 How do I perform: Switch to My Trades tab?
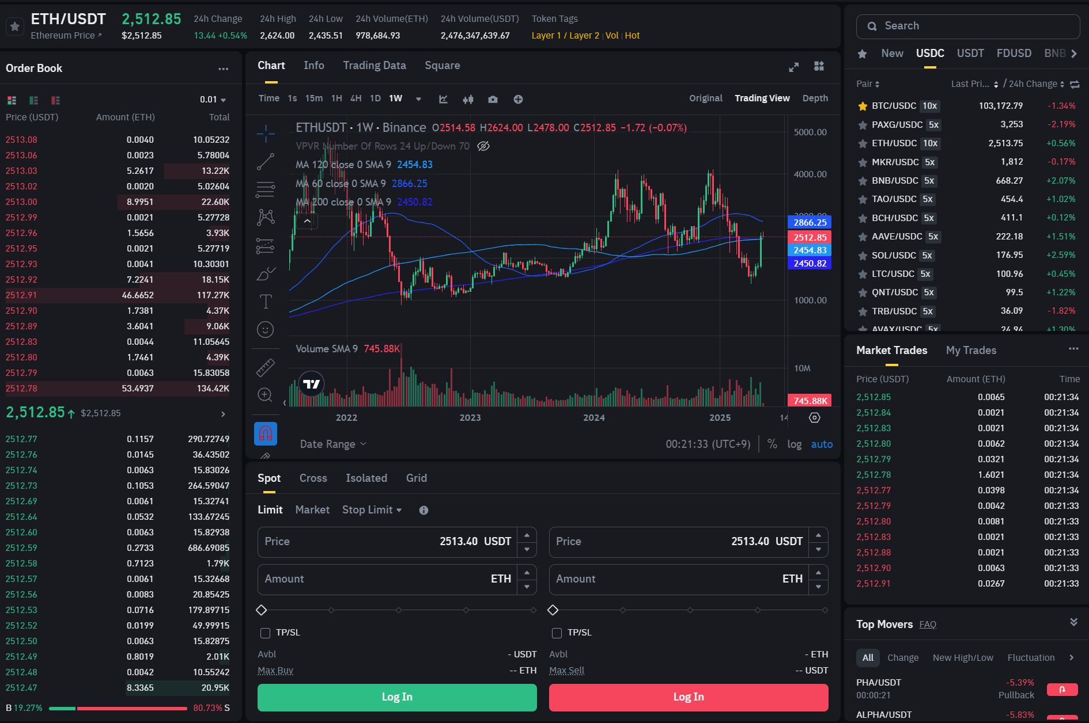[x=971, y=351]
